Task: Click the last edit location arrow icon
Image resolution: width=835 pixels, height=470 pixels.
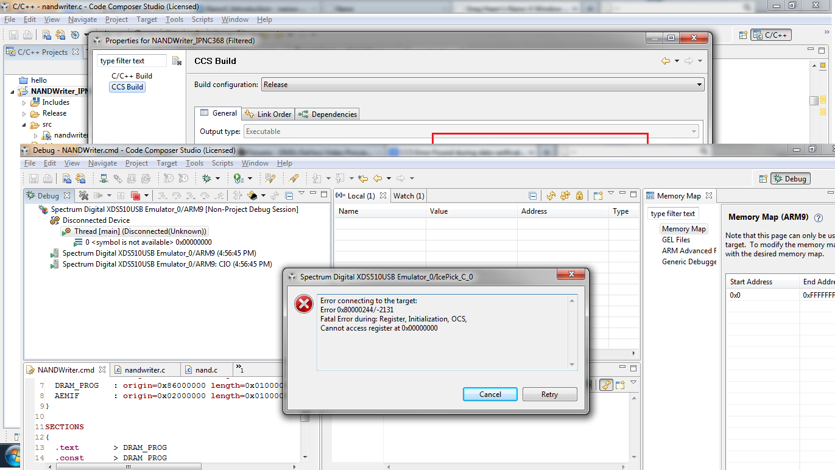Action: pos(363,178)
